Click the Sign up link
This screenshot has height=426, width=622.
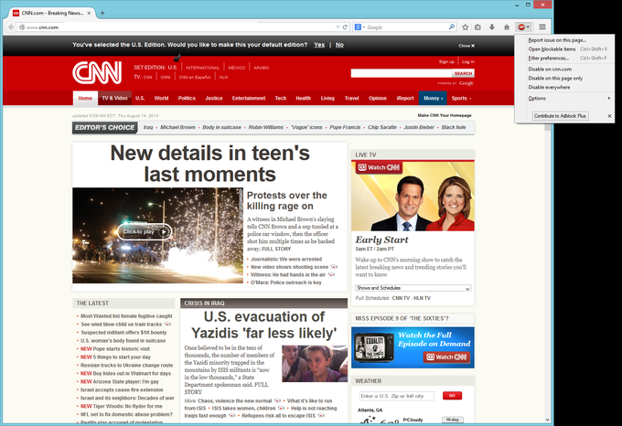click(x=446, y=62)
